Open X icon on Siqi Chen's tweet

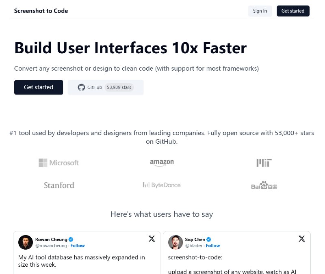[x=301, y=239]
